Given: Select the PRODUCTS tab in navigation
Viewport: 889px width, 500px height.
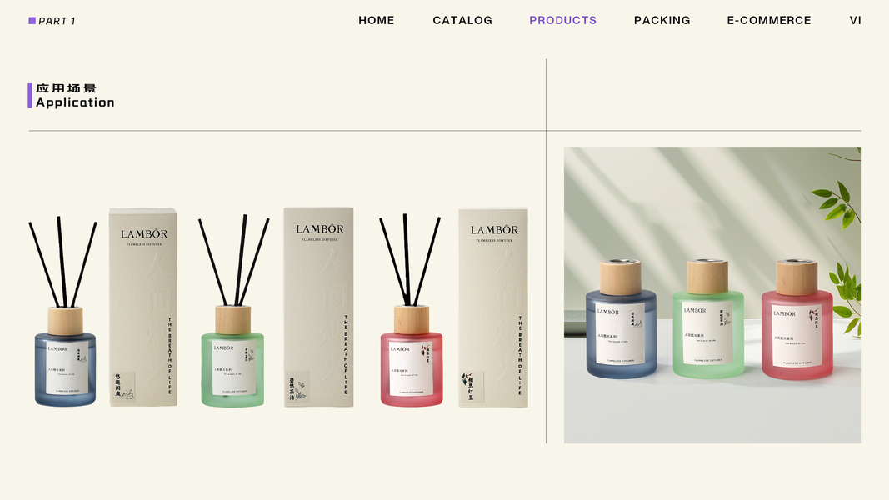Looking at the screenshot, I should tap(562, 20).
